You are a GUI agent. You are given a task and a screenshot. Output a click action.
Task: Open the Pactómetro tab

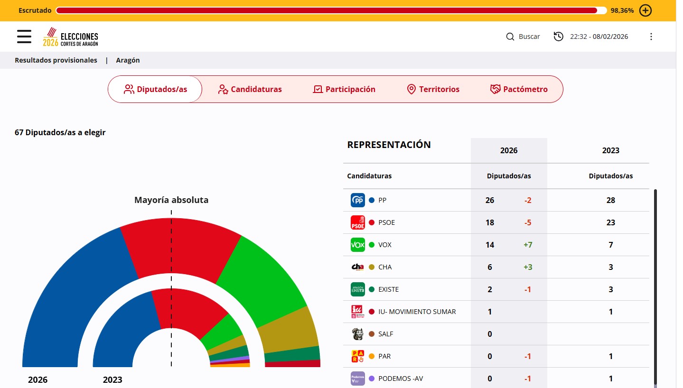click(519, 89)
